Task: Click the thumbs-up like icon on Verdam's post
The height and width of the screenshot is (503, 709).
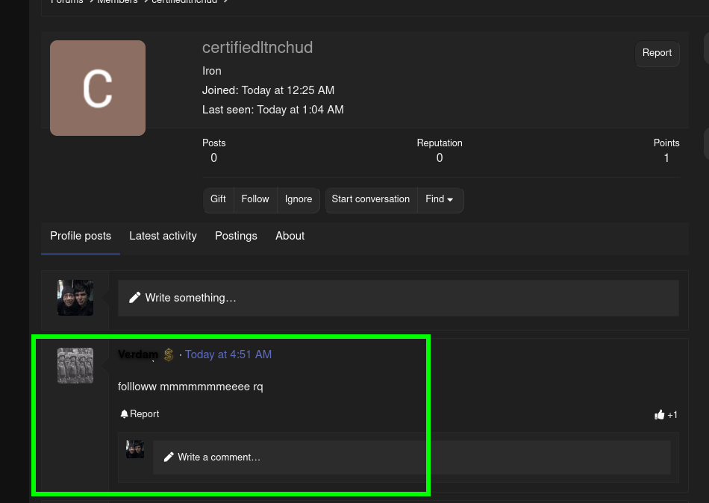Action: 660,414
